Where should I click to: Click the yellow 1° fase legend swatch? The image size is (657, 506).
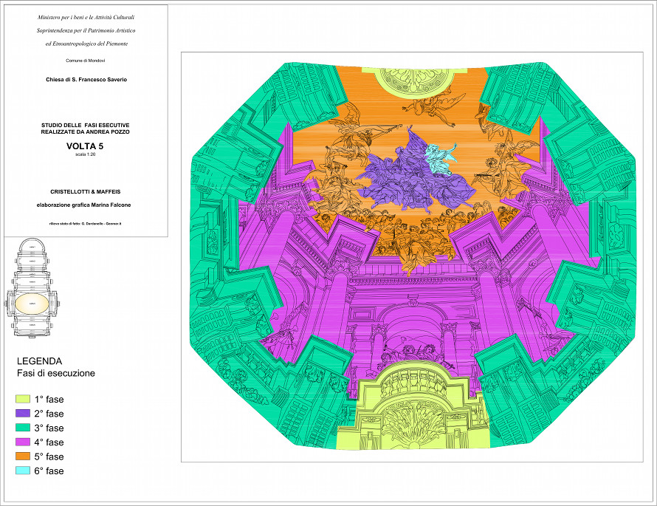23,399
